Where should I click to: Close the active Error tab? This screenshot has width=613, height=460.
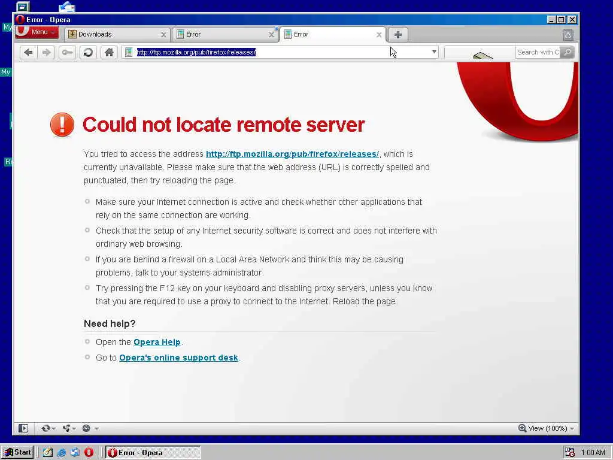(379, 35)
